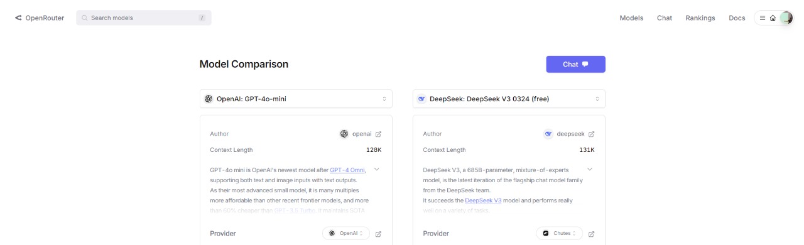804x245 pixels.
Task: Open the Chutes provider selector
Action: (560, 233)
